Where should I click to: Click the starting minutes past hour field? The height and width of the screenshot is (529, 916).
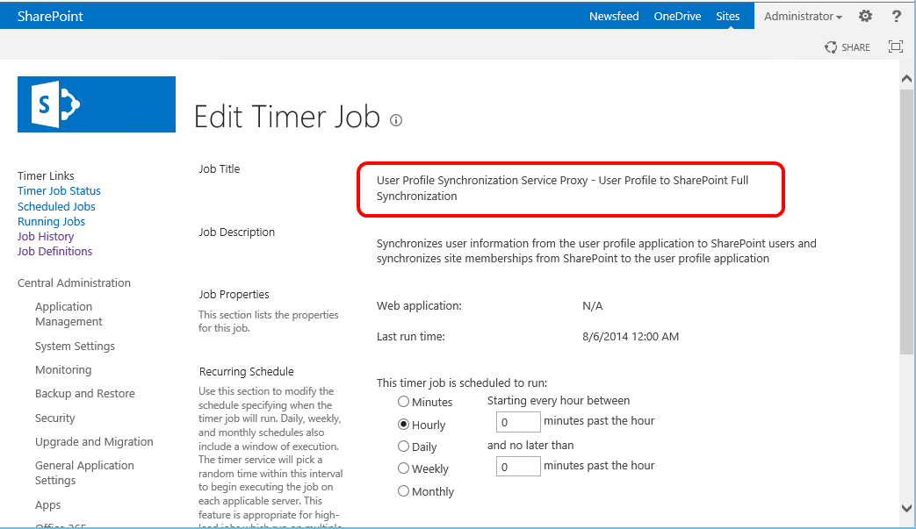[518, 422]
